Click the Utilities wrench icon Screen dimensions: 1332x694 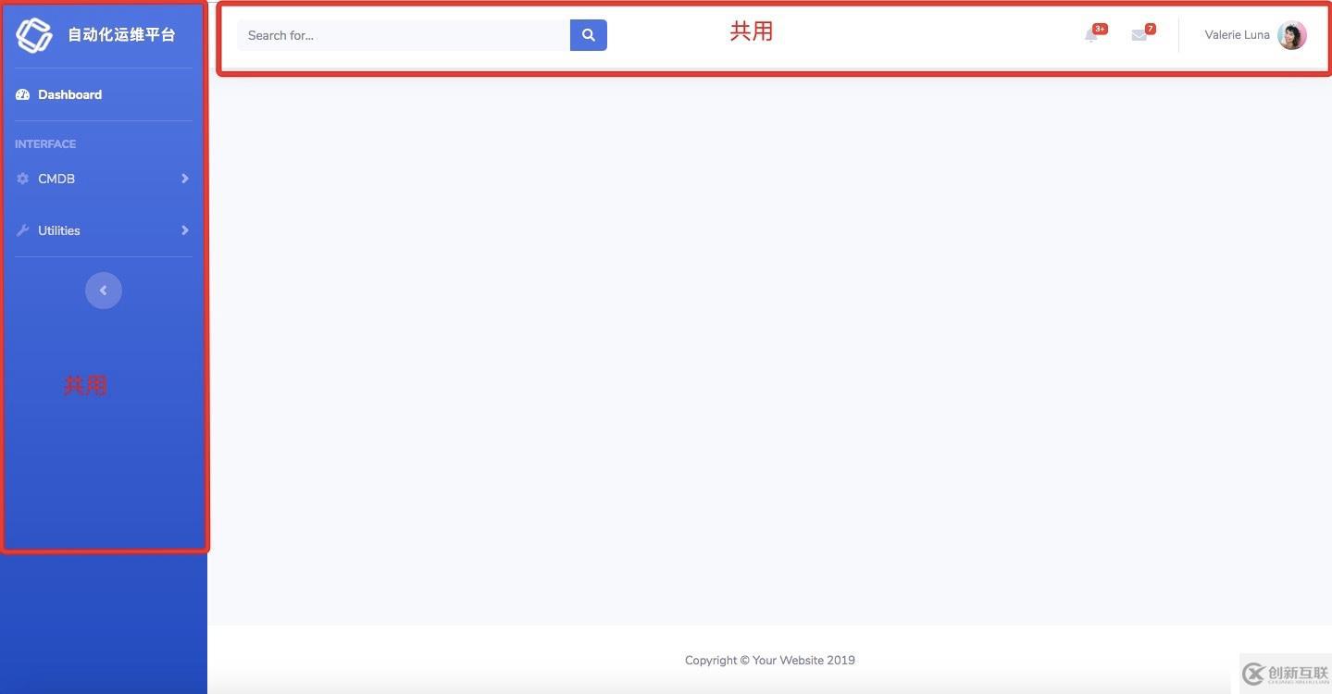[21, 229]
